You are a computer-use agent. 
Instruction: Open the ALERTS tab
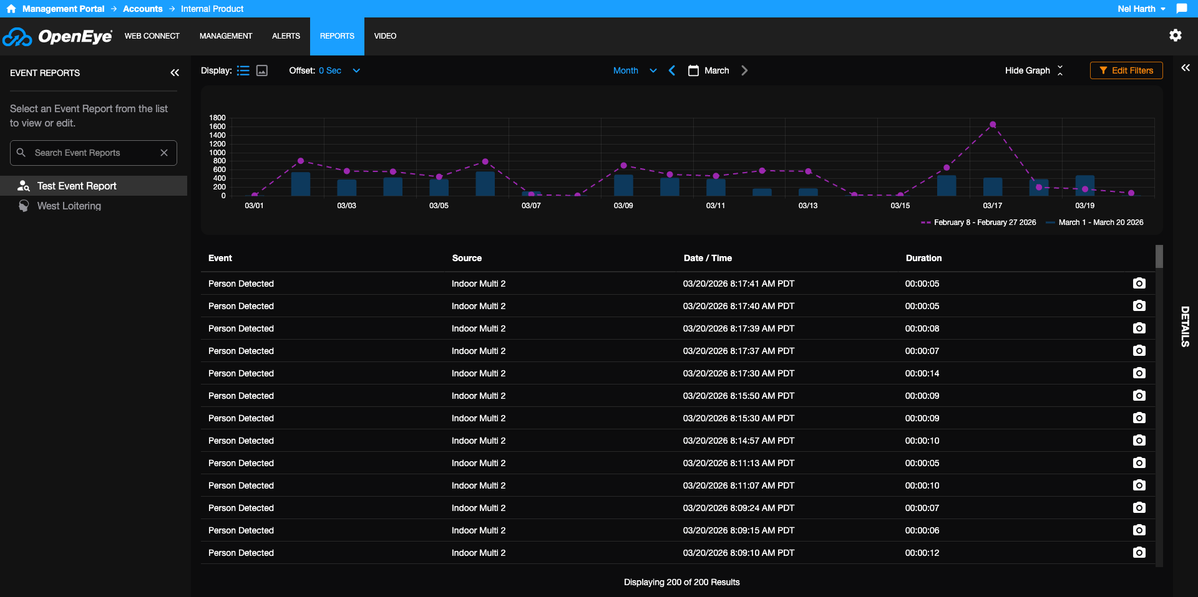286,36
